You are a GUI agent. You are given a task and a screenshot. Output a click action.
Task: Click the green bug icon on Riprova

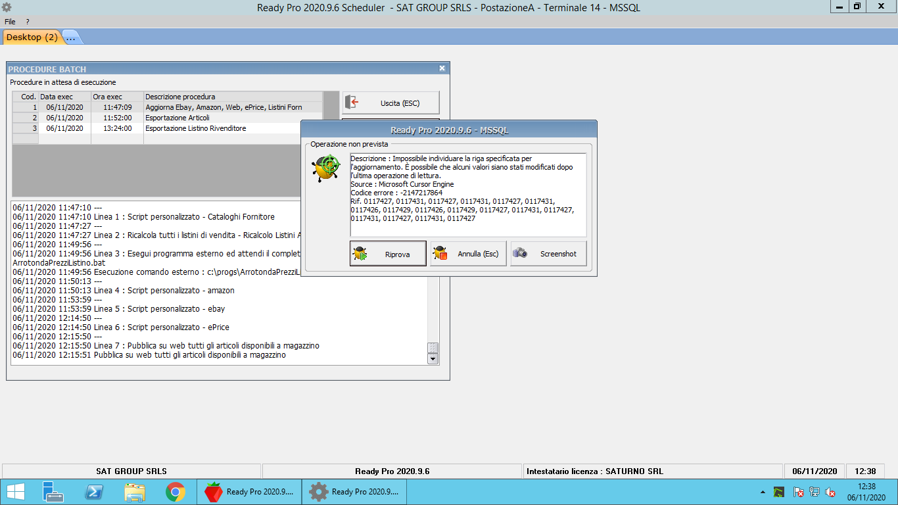pos(360,254)
